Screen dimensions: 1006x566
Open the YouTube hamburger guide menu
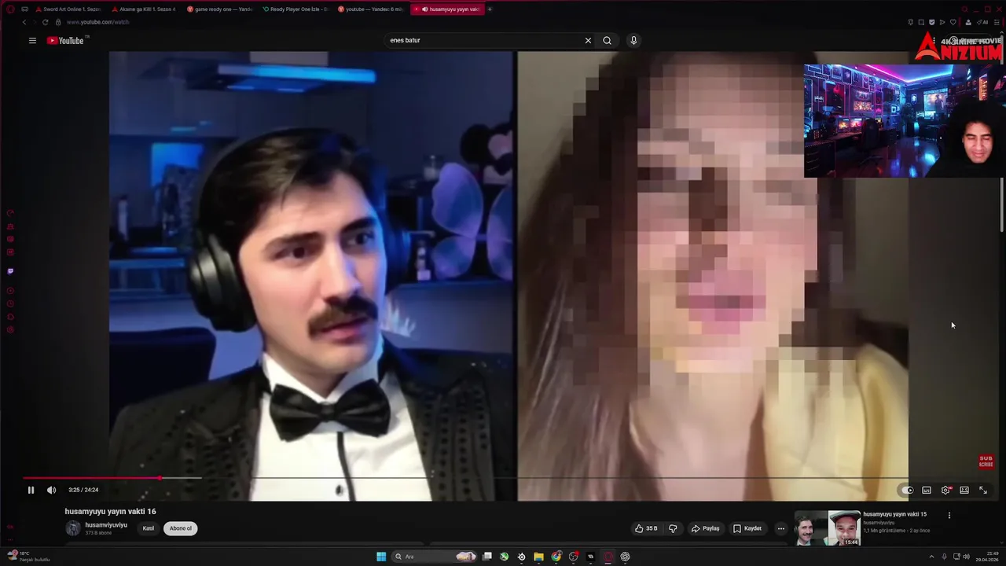coord(32,40)
